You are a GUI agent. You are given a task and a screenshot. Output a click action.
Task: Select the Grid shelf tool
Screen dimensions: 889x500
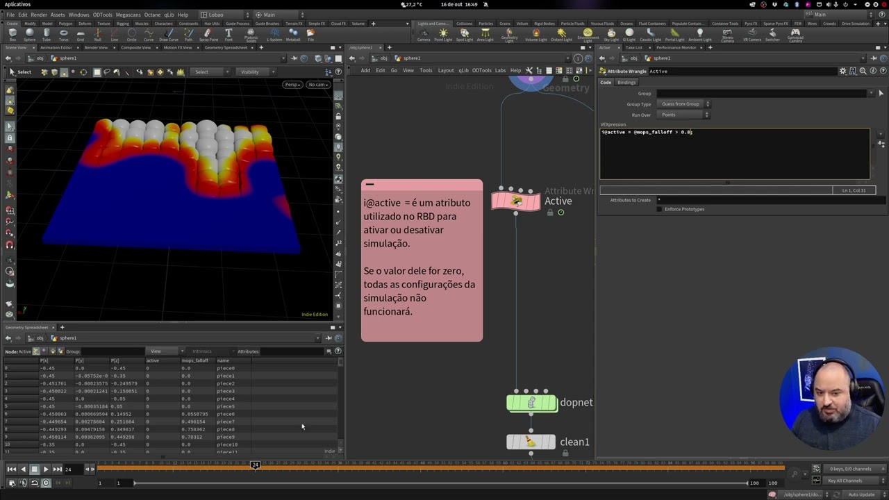tap(81, 35)
